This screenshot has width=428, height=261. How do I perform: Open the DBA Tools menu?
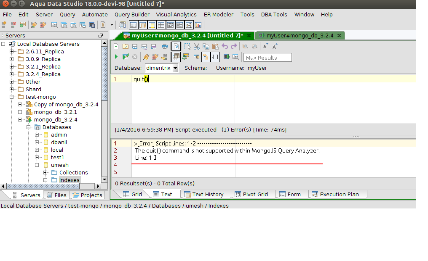pos(274,14)
